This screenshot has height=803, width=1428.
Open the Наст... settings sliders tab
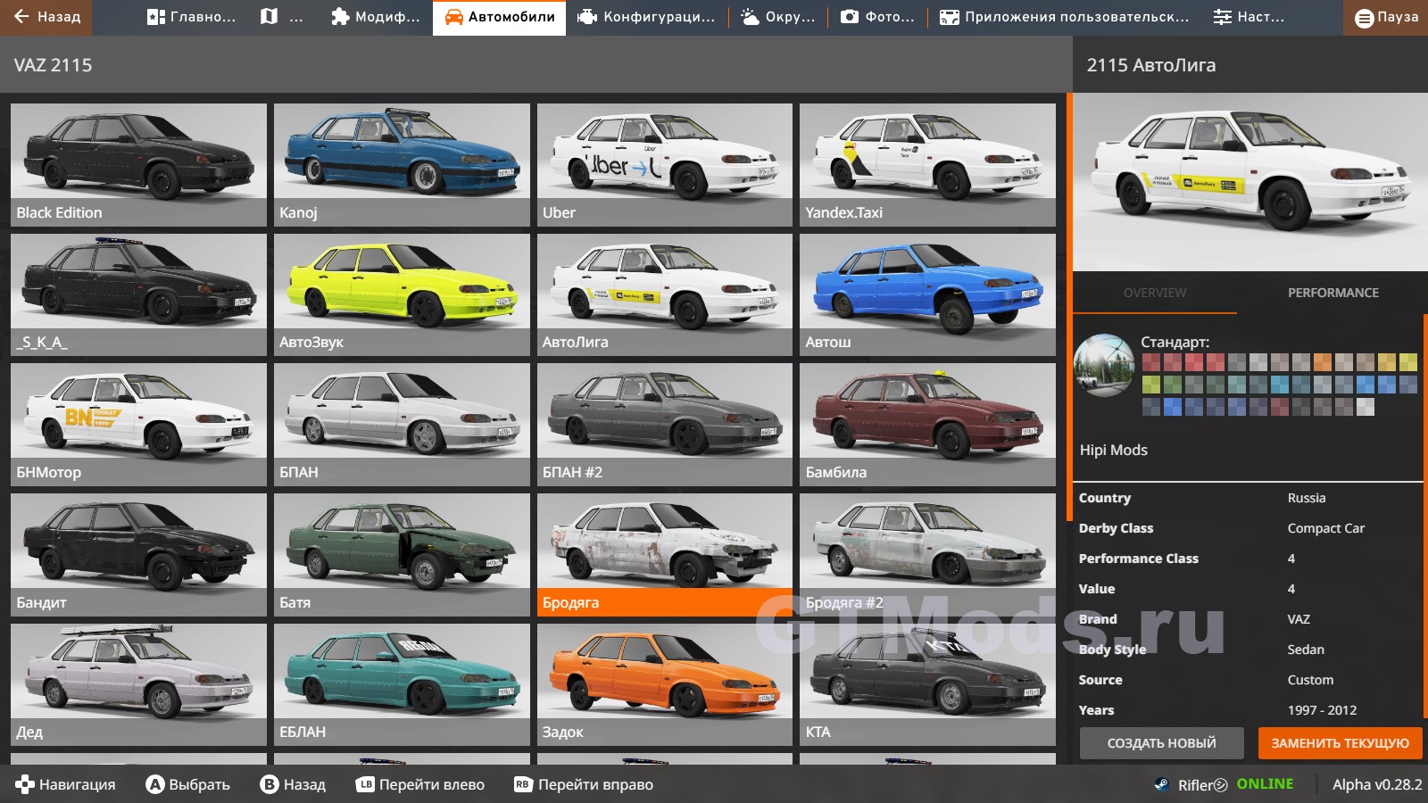click(1248, 17)
